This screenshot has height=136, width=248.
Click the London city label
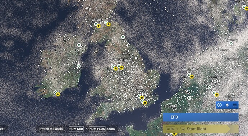(143, 90)
